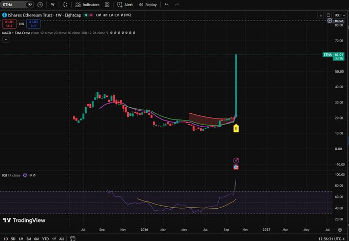Create an Alert from the toolbar
Screen dimensions: 349x241
pyautogui.click(x=125, y=5)
